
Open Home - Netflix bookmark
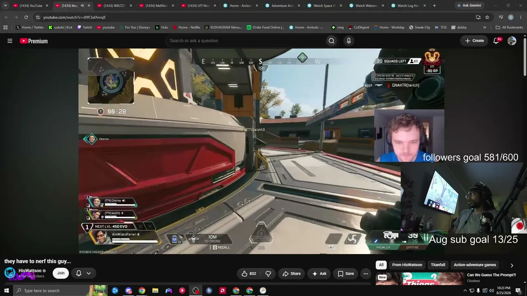click(186, 28)
